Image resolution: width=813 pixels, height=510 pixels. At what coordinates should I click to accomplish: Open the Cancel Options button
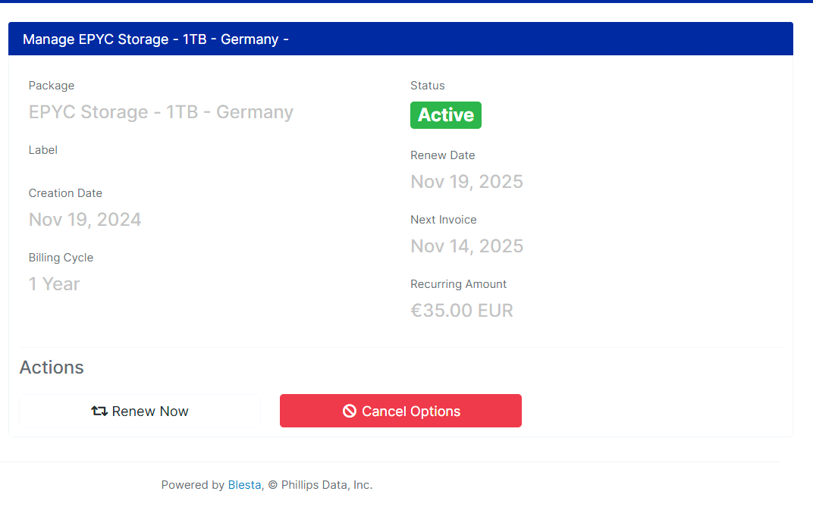click(x=400, y=411)
